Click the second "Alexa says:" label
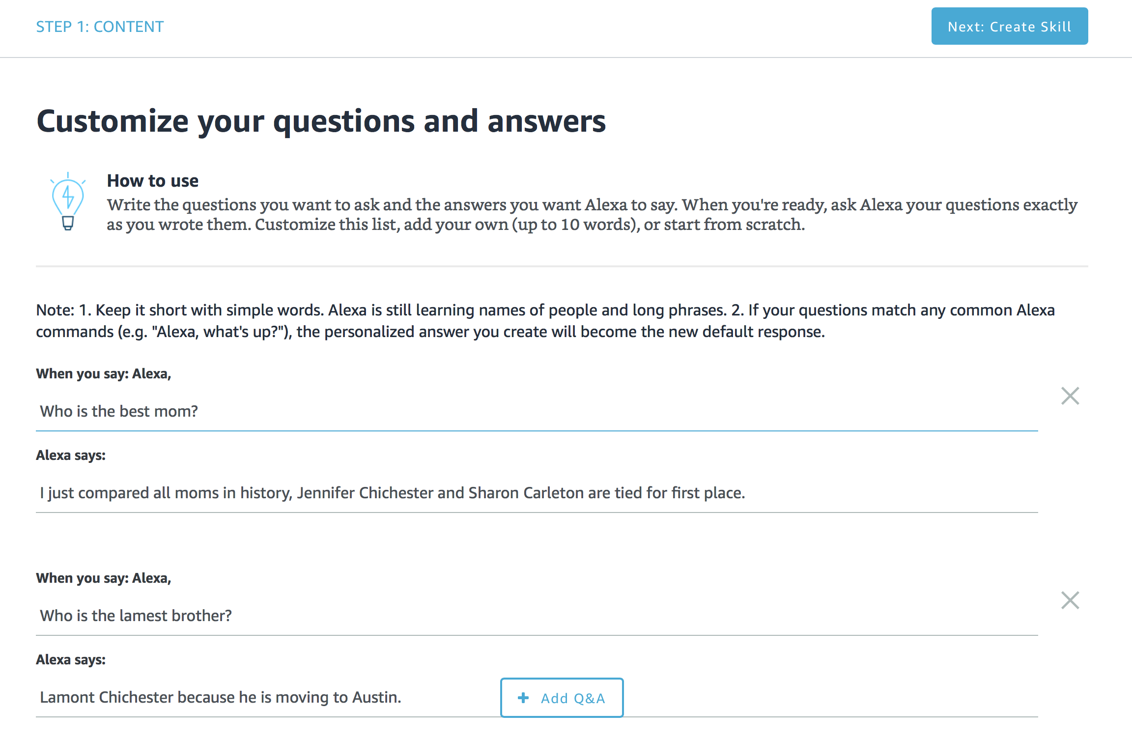 pos(71,660)
